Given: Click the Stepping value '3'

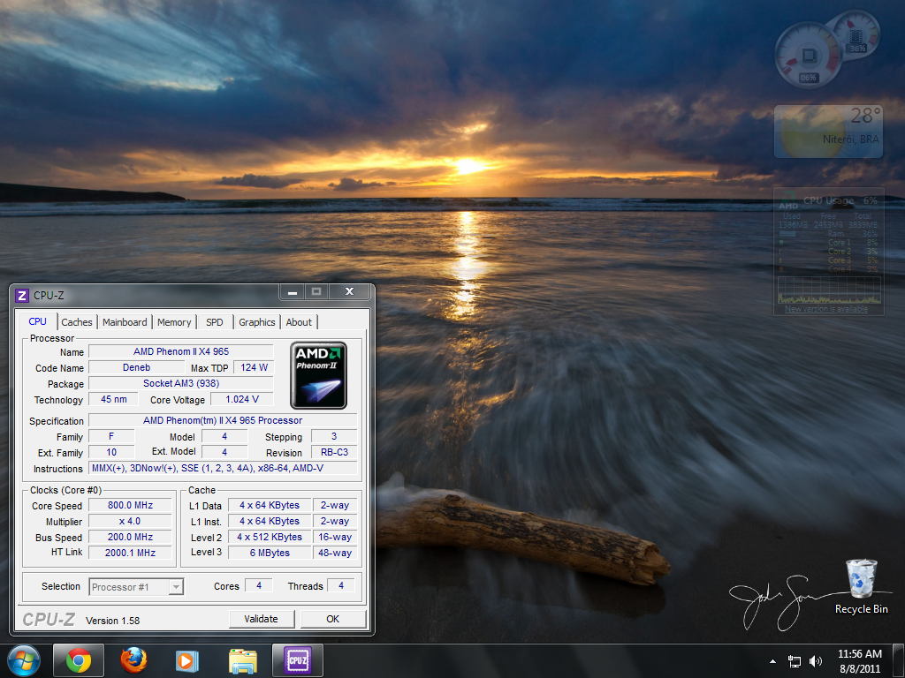Looking at the screenshot, I should tap(334, 436).
